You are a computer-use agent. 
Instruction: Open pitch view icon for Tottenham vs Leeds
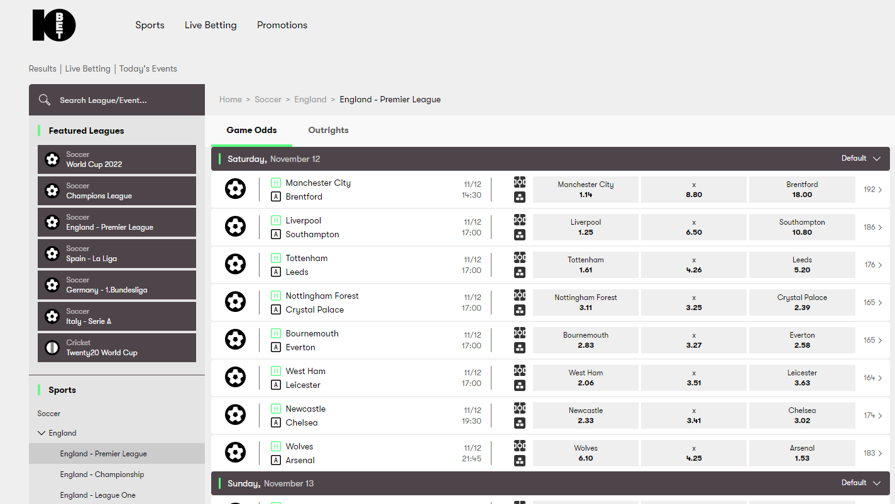pos(520,257)
